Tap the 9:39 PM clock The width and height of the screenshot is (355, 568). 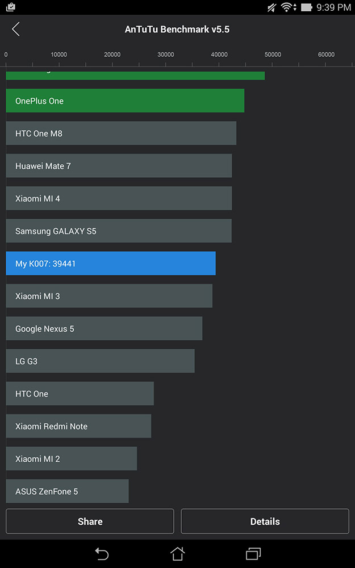pos(333,7)
